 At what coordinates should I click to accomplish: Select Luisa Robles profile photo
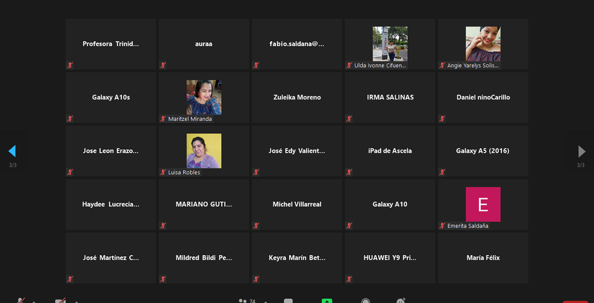click(x=204, y=151)
